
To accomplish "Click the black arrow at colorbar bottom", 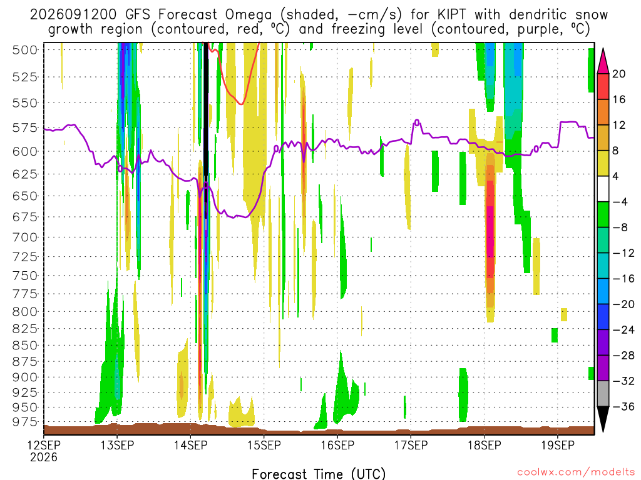I will (603, 419).
